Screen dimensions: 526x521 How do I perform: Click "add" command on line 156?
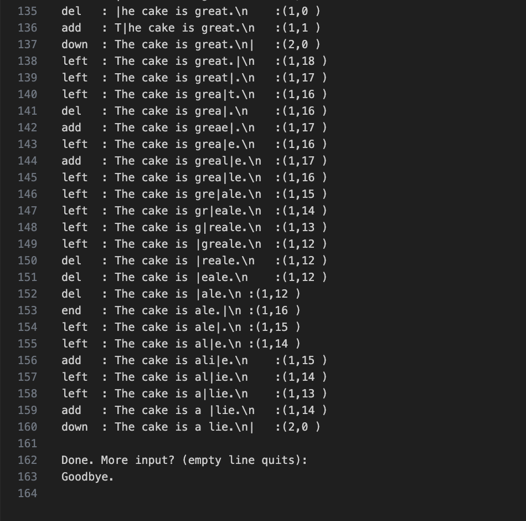click(x=71, y=360)
